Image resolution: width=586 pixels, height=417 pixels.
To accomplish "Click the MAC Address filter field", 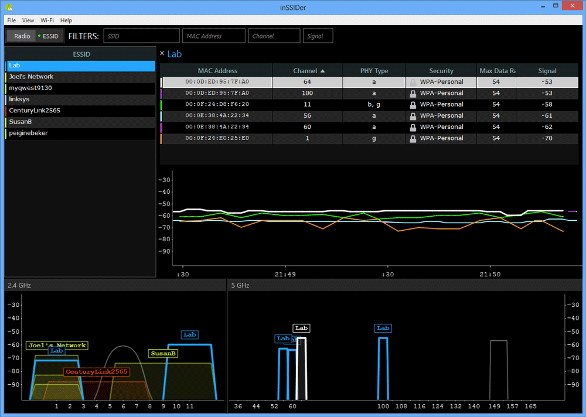I will click(213, 36).
